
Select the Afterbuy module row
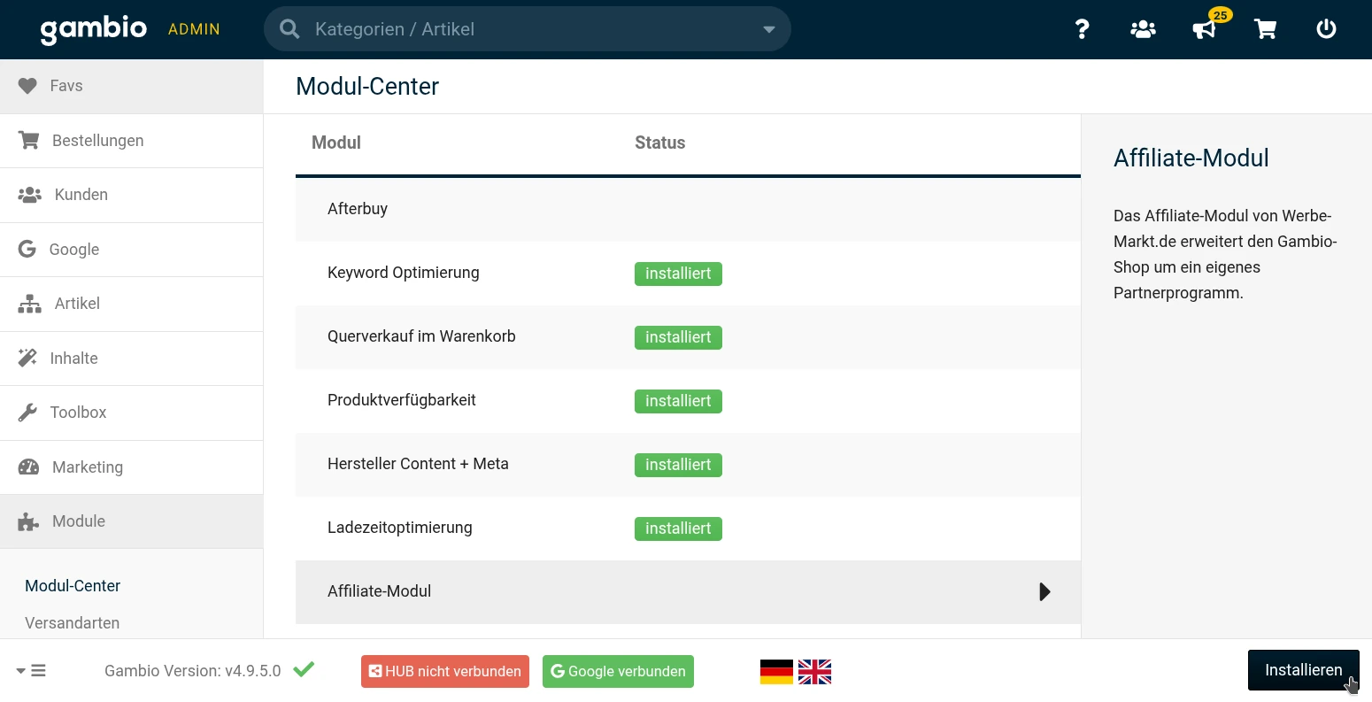(688, 209)
